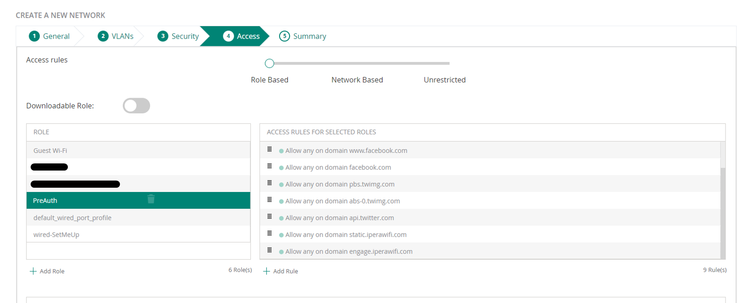Click the Access rules slider handle
Viewport: 747px width, 303px height.
[270, 63]
